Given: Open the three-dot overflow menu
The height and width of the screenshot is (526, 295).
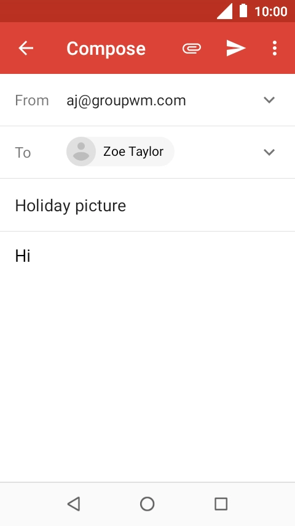Looking at the screenshot, I should pos(275,48).
